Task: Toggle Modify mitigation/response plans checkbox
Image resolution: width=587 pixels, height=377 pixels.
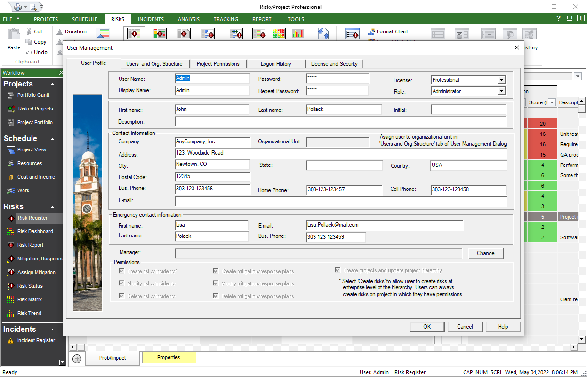Action: coord(216,283)
